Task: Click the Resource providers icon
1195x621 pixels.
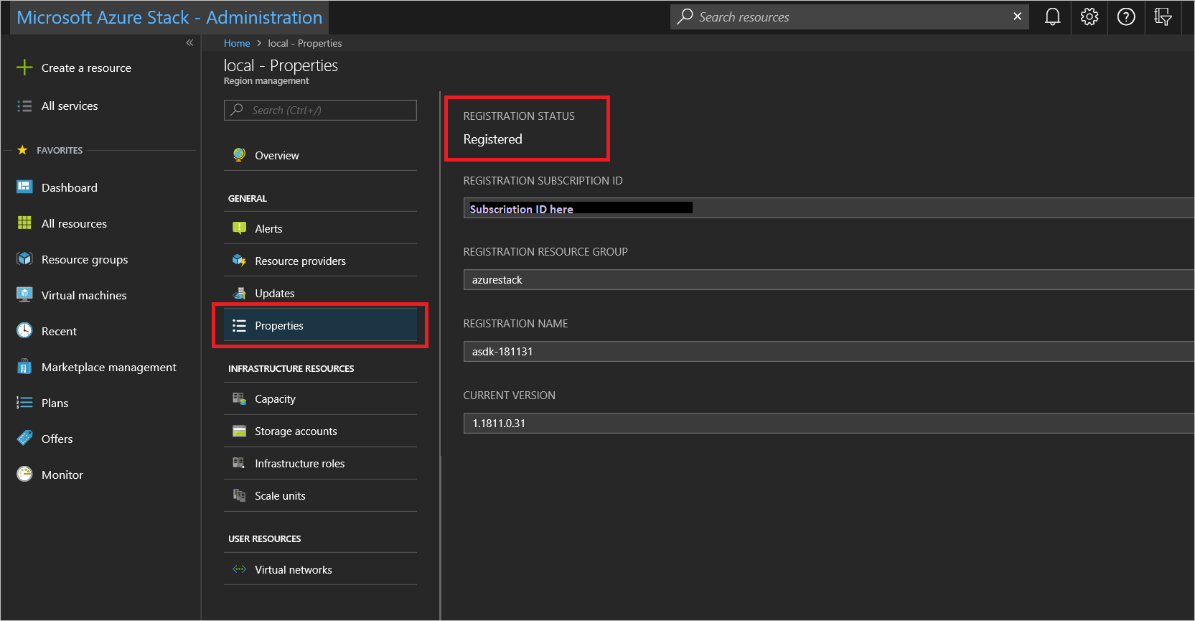Action: [x=239, y=261]
